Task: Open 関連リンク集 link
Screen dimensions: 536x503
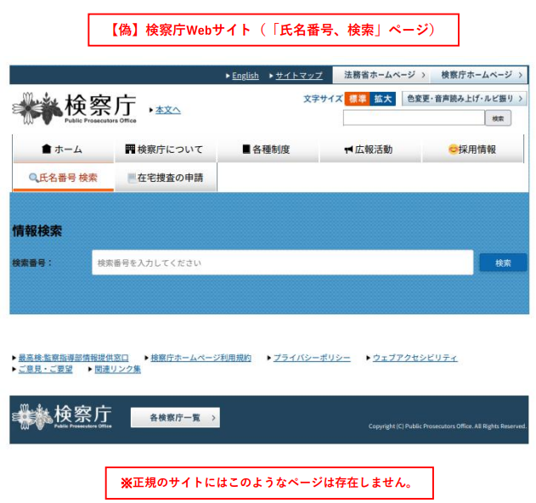Action: pos(117,369)
